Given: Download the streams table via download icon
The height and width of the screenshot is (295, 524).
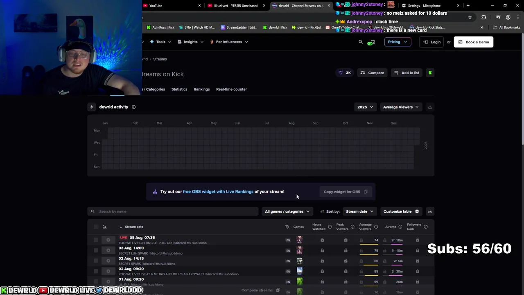Looking at the screenshot, I should click(x=430, y=211).
